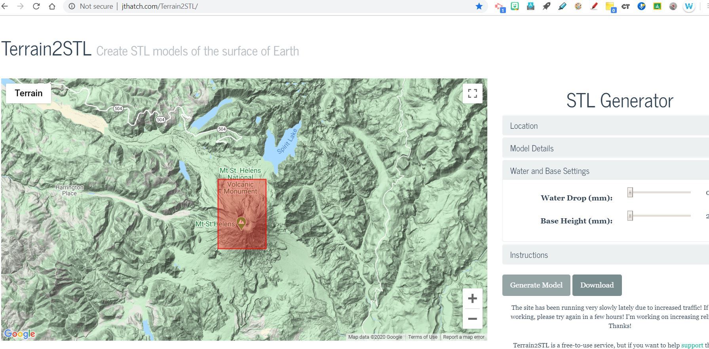Click the Base Height (mm) label
Screen dimensions: 709x349
pyautogui.click(x=576, y=221)
